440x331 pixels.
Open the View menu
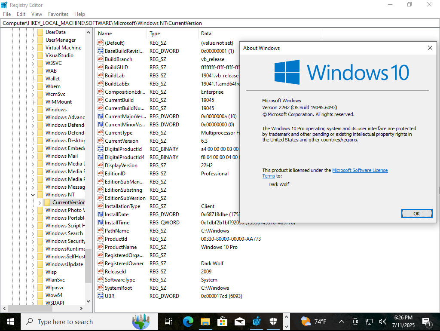pyautogui.click(x=37, y=14)
